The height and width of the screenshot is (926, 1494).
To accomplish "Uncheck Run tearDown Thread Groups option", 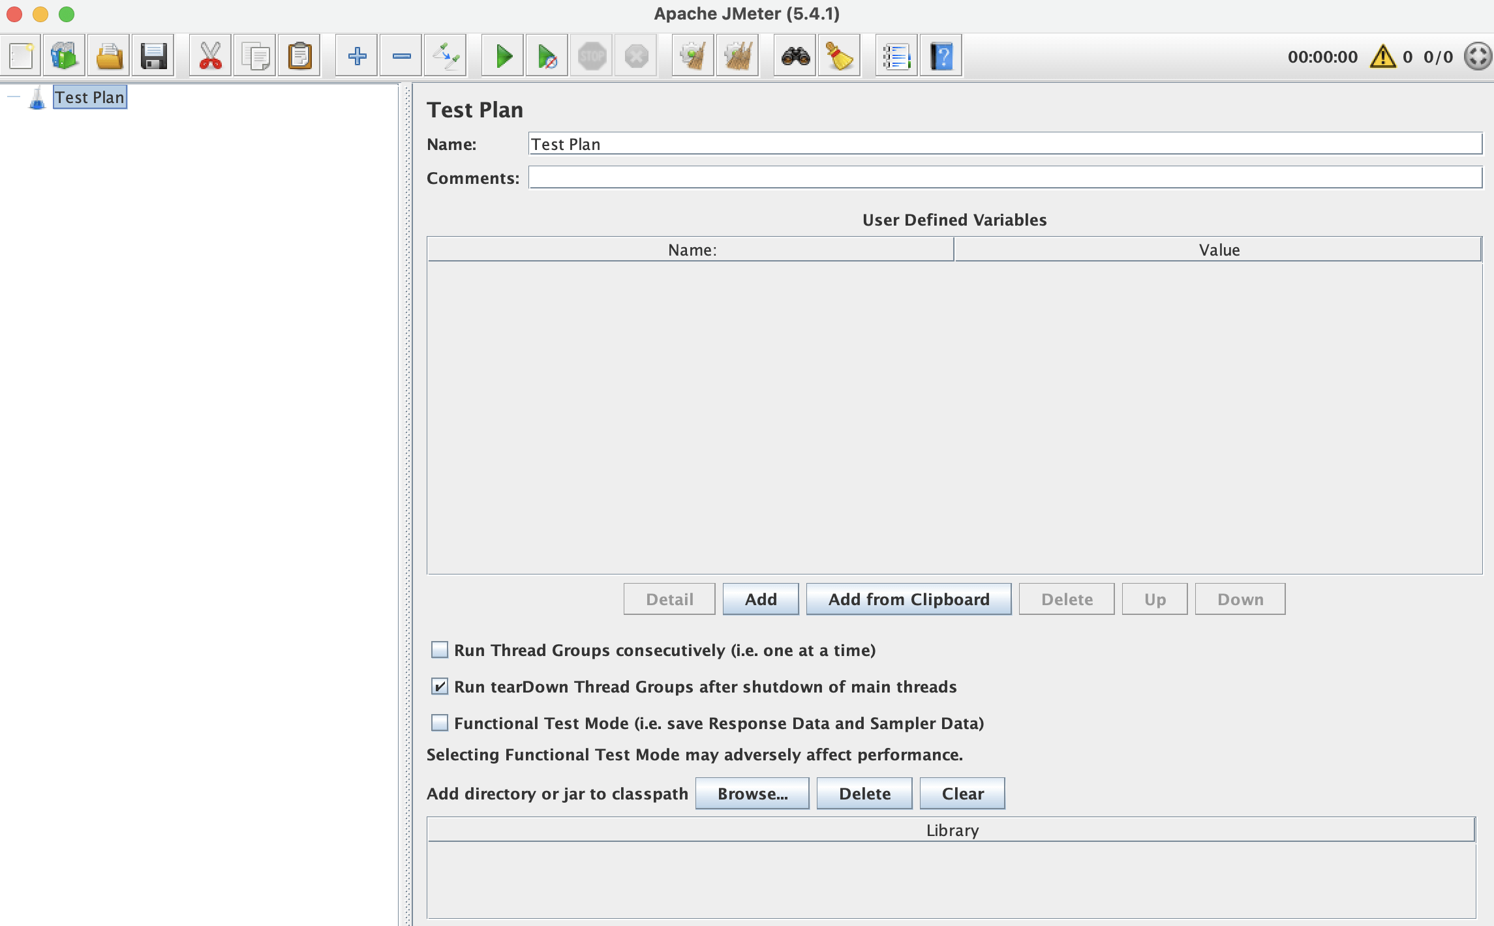I will click(440, 687).
